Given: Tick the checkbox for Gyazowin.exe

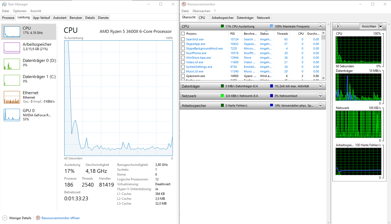Looking at the screenshot, I should (183, 76).
